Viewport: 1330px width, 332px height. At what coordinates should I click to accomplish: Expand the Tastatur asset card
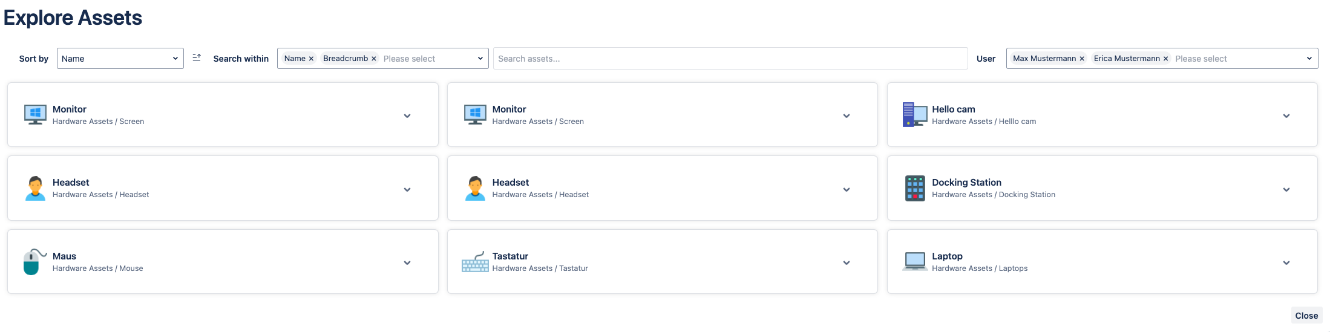click(846, 262)
